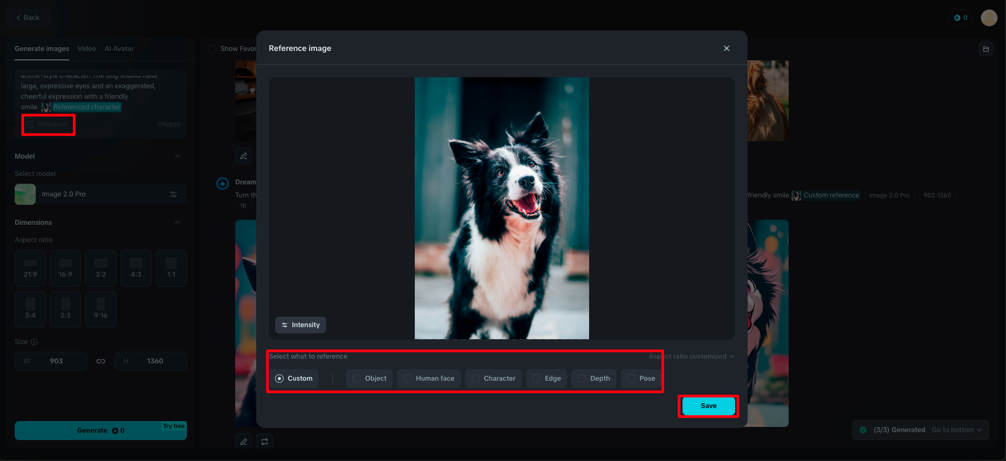
Task: Collapse the Dimensions section
Action: [x=177, y=223]
